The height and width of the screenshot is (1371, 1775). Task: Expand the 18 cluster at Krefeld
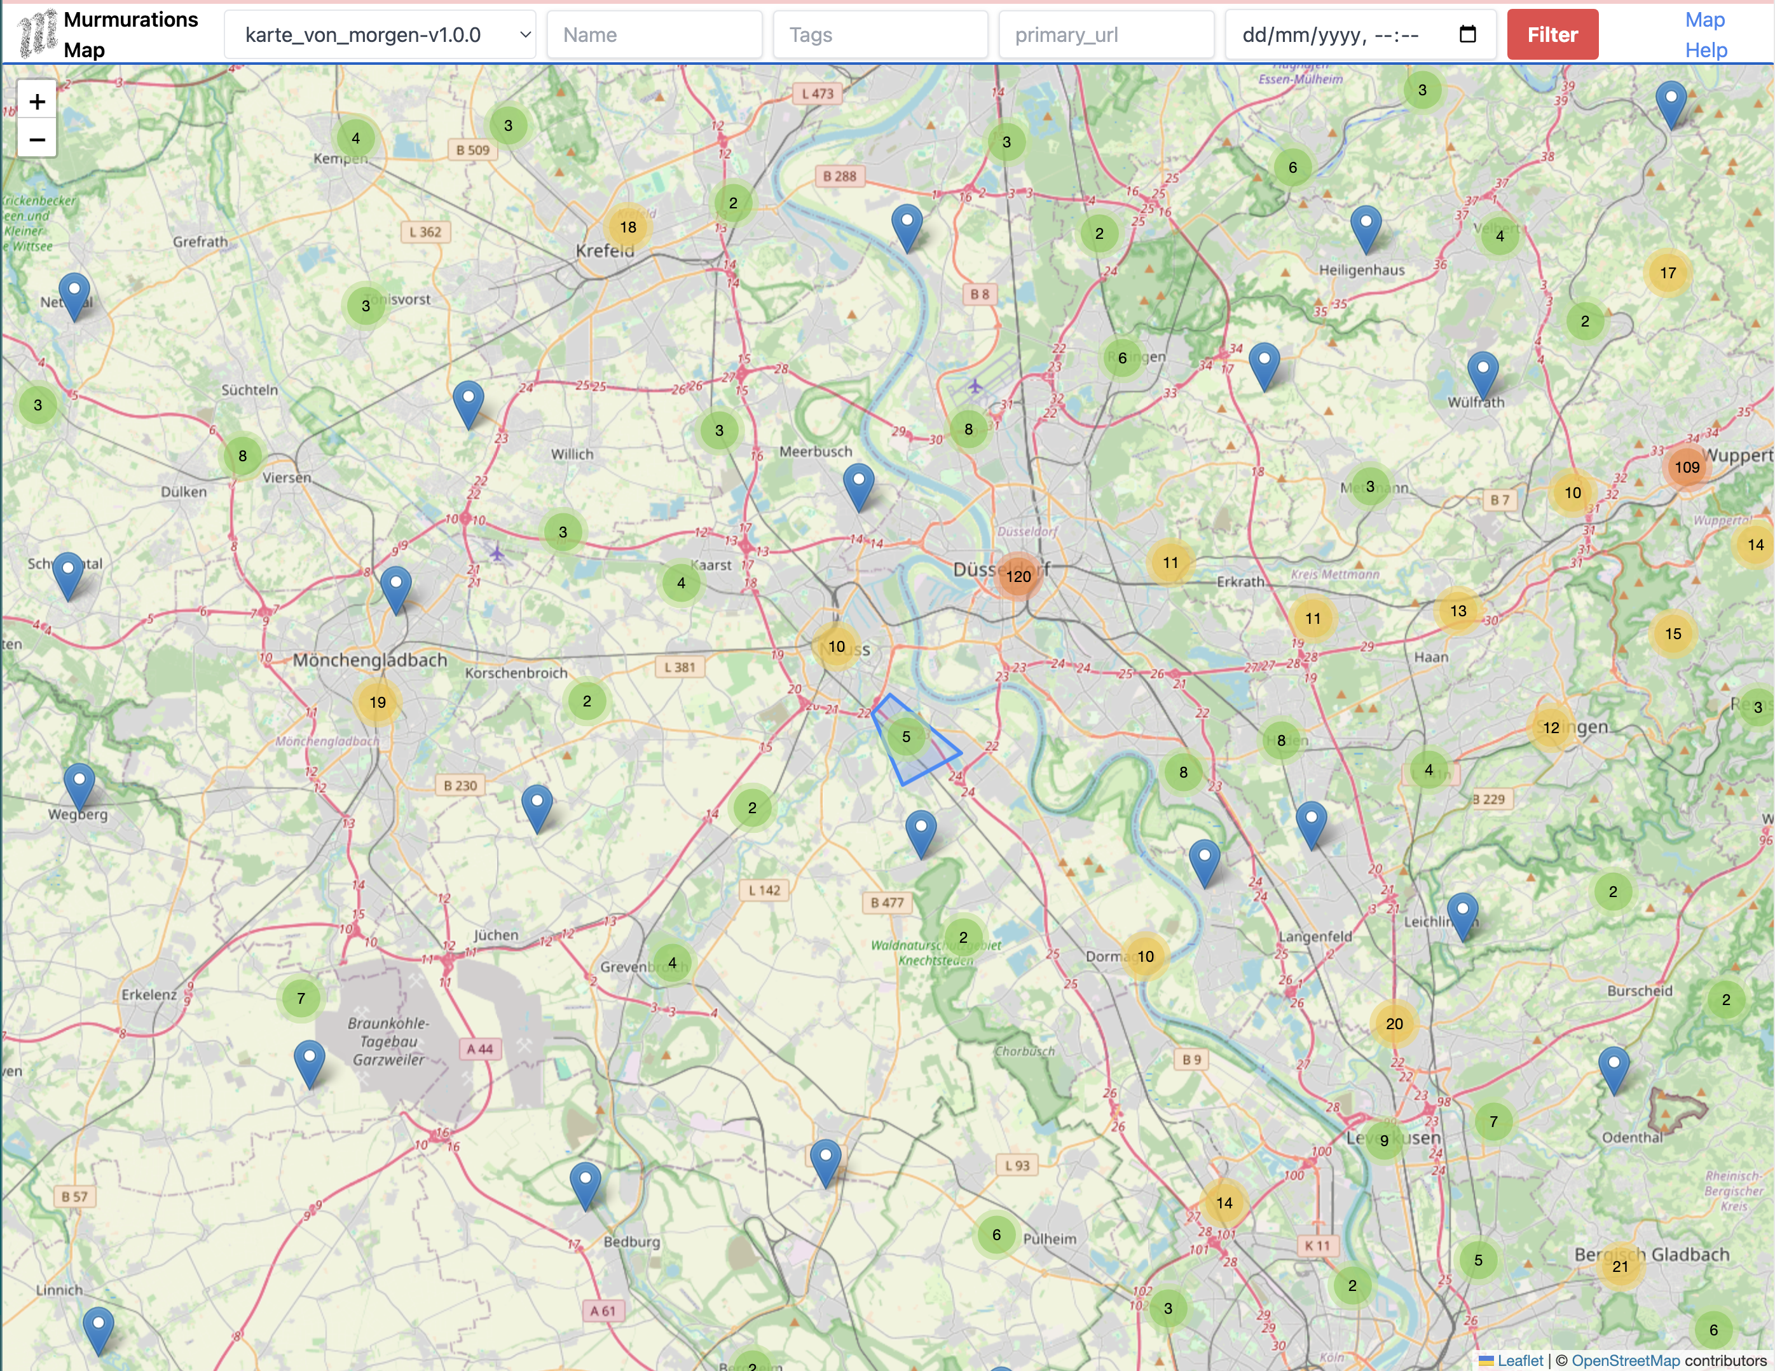(x=627, y=227)
